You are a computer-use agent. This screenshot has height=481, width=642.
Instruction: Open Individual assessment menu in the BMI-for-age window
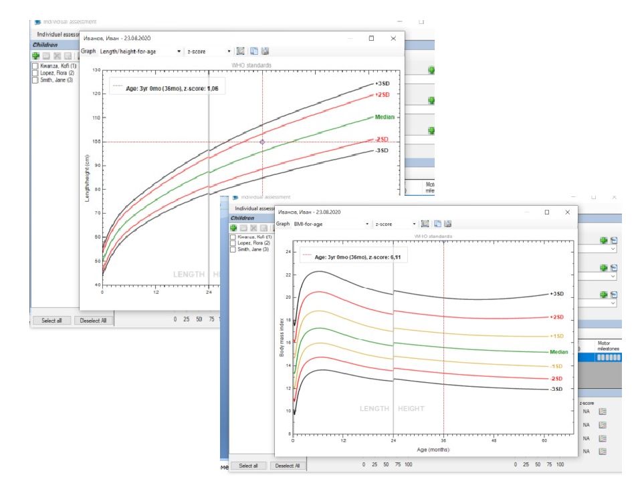tap(255, 208)
